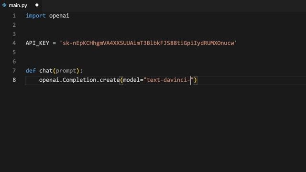Image resolution: width=306 pixels, height=172 pixels.
Task: Click inside the 'sk-nEpKCH...' key string
Action: pyautogui.click(x=148, y=43)
